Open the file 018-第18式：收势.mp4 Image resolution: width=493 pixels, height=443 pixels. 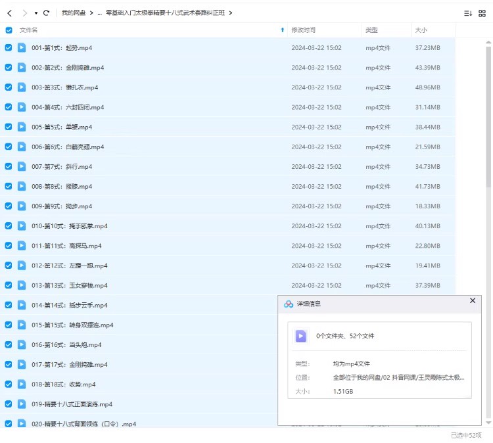[x=64, y=385]
